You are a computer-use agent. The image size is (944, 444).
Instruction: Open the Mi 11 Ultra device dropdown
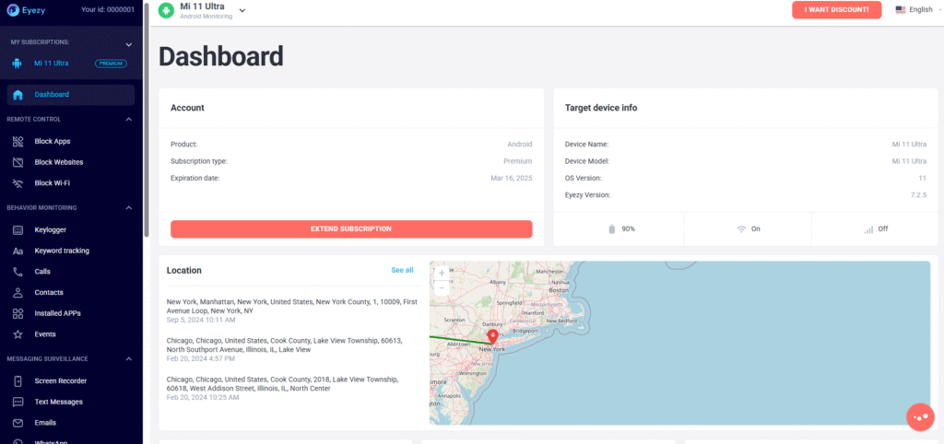pyautogui.click(x=242, y=10)
